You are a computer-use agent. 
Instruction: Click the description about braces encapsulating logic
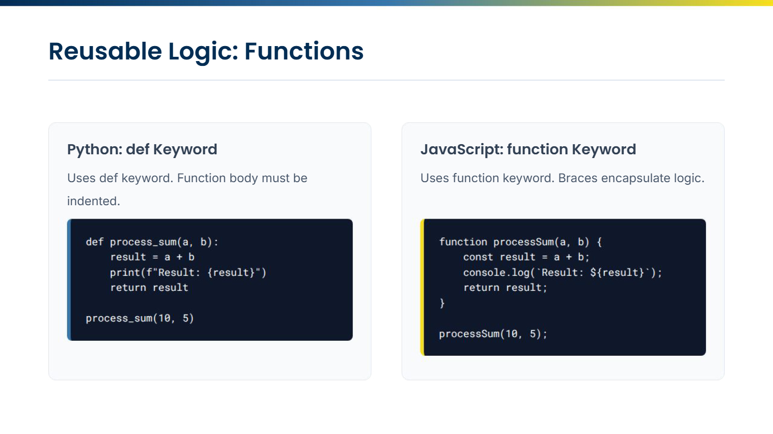(562, 178)
